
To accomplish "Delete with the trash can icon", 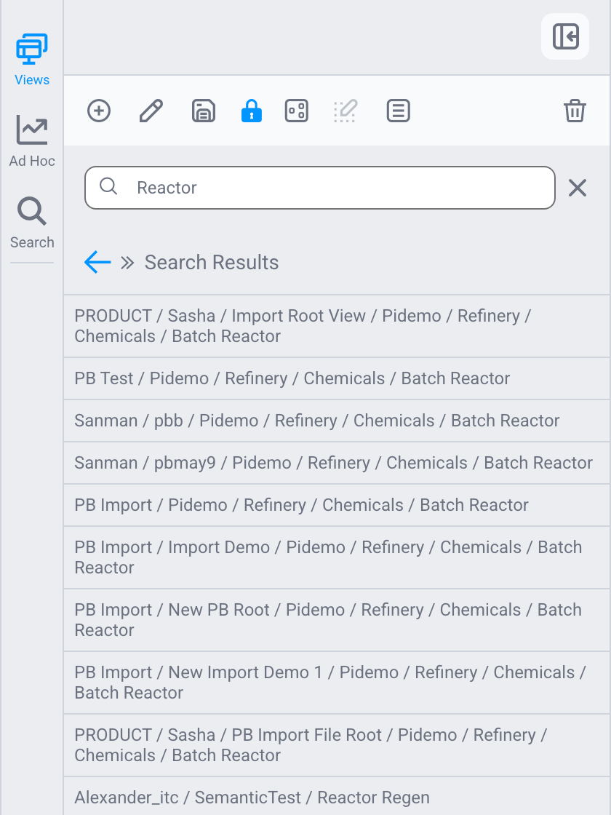I will [575, 111].
